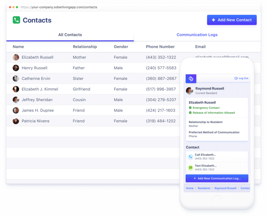
Task: Click Elizabeth Russell's avatar in the table
Action: (16, 57)
